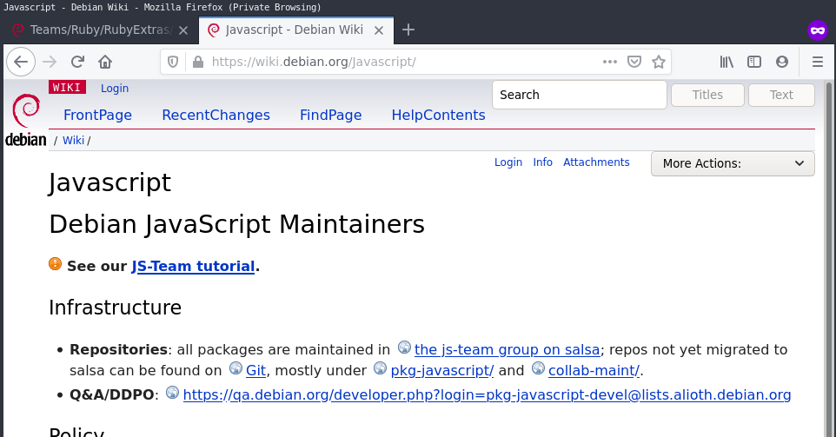The image size is (836, 437).
Task: Close the Javascript - Debian Wiki tab
Action: (x=379, y=30)
